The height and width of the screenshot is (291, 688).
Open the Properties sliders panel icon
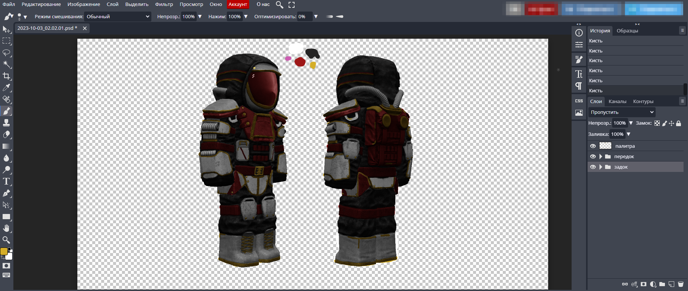coord(579,45)
